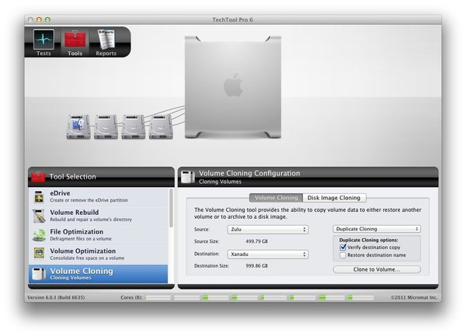Expand the Duplicate Cloning mode dropdown

click(x=377, y=230)
